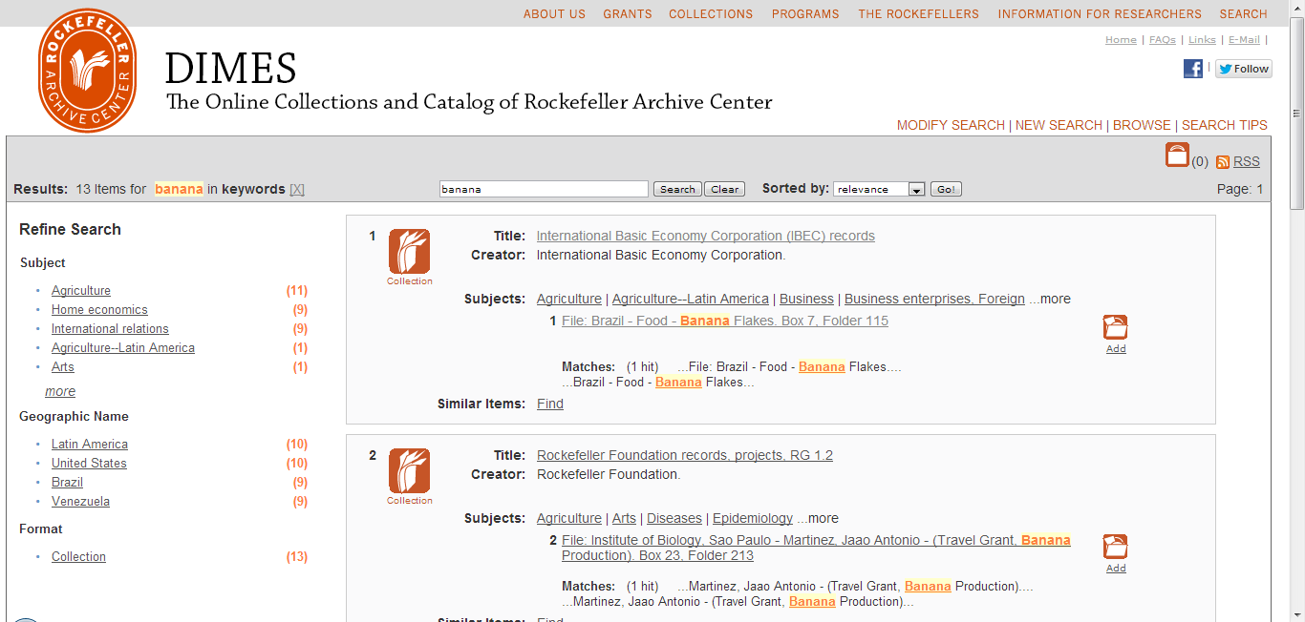The image size is (1305, 622).
Task: Click the Go! sort button
Action: pos(946,189)
